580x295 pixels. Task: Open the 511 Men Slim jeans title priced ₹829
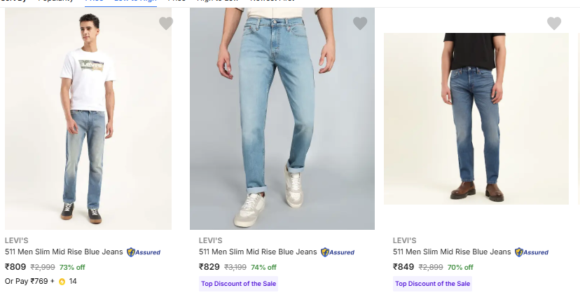(258, 252)
